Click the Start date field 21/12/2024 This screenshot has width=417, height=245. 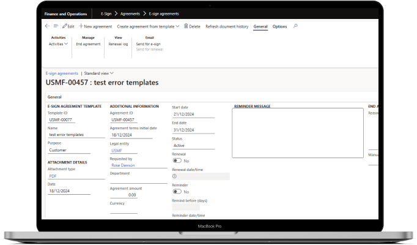point(193,115)
